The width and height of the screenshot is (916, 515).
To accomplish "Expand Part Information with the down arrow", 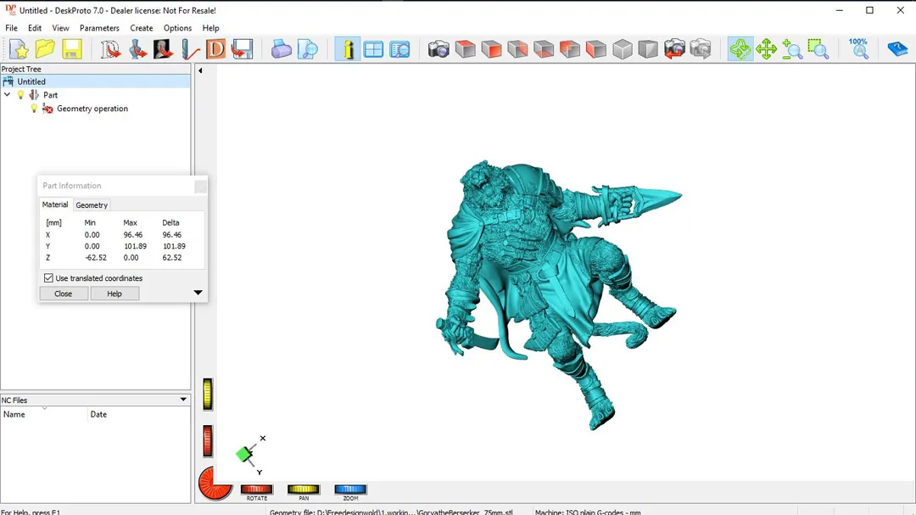I will [198, 292].
